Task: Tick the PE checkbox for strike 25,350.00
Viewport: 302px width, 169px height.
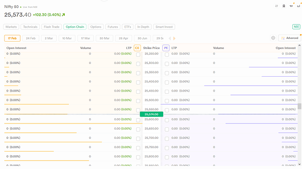Action: (x=167, y=73)
